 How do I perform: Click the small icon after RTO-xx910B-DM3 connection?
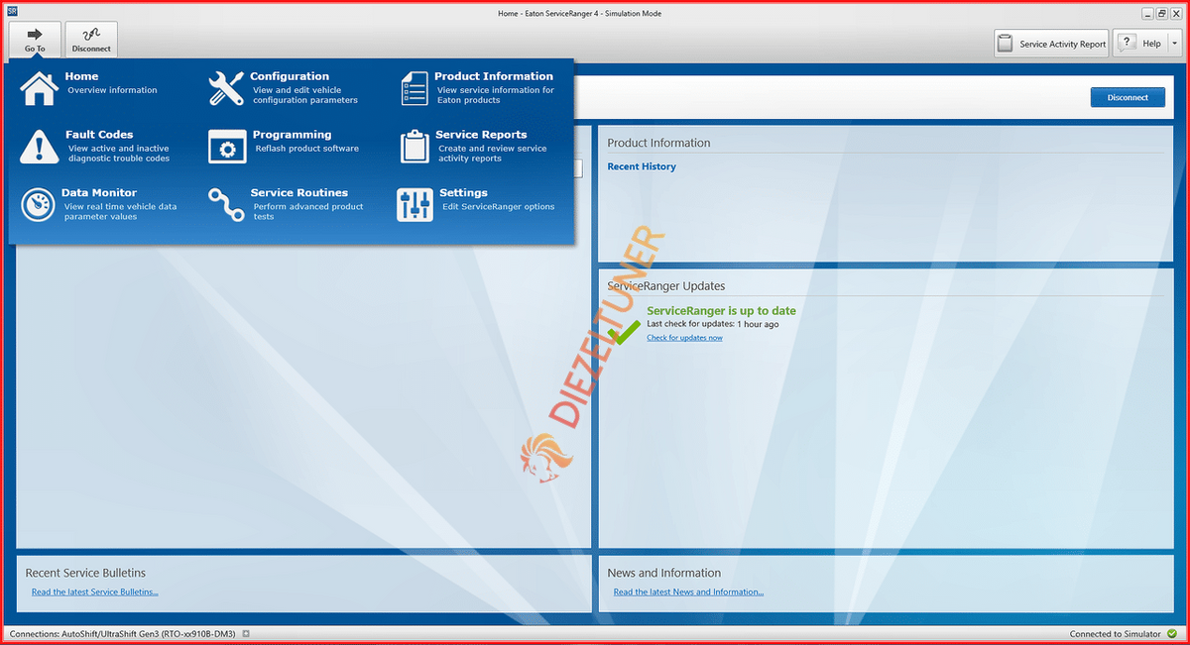coord(246,634)
